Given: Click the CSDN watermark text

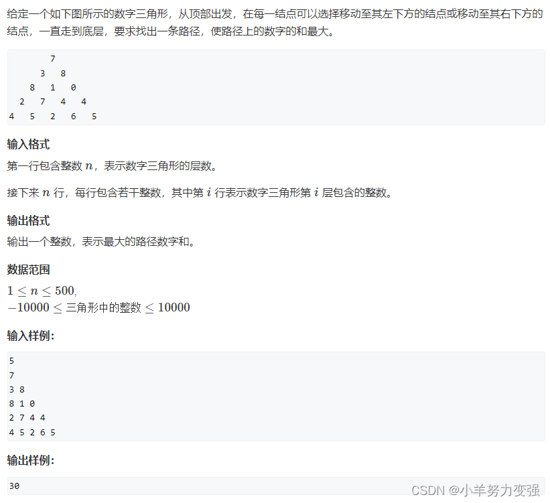Looking at the screenshot, I should pos(428,490).
